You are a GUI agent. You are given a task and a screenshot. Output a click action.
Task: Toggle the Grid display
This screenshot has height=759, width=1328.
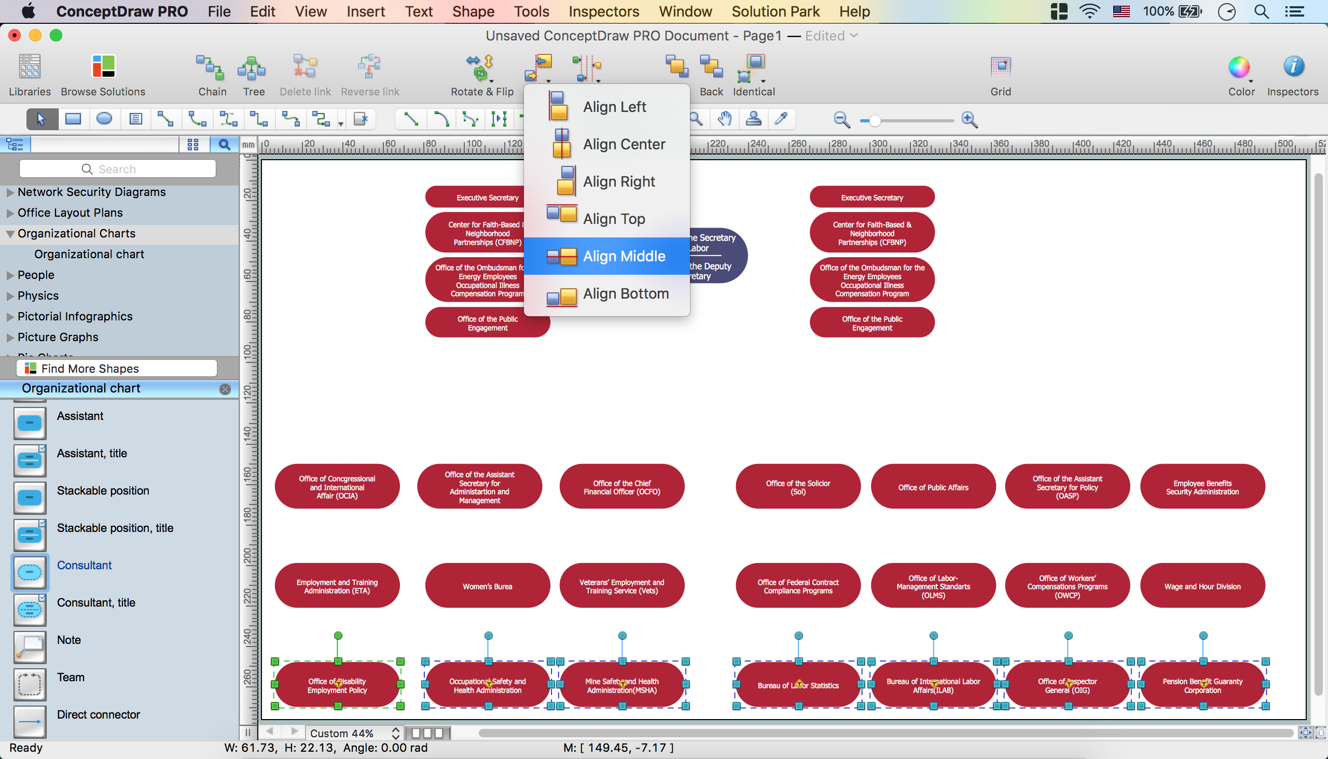point(1000,68)
